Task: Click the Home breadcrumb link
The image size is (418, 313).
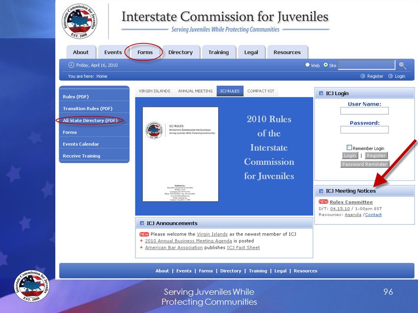Action: [x=102, y=76]
